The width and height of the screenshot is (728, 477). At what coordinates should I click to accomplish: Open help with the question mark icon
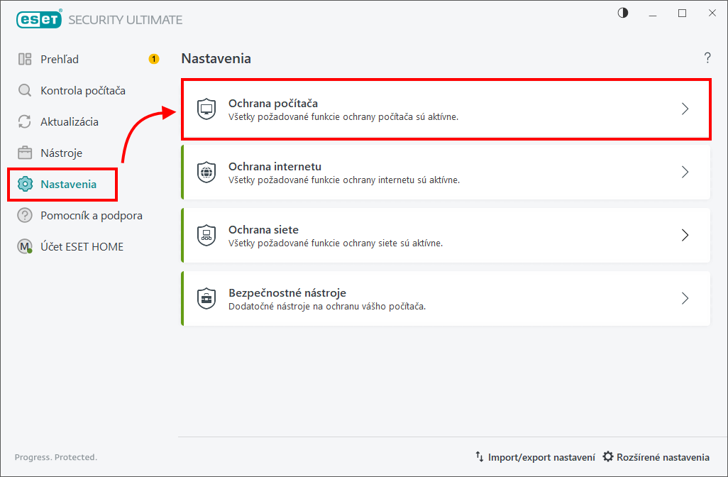point(707,58)
